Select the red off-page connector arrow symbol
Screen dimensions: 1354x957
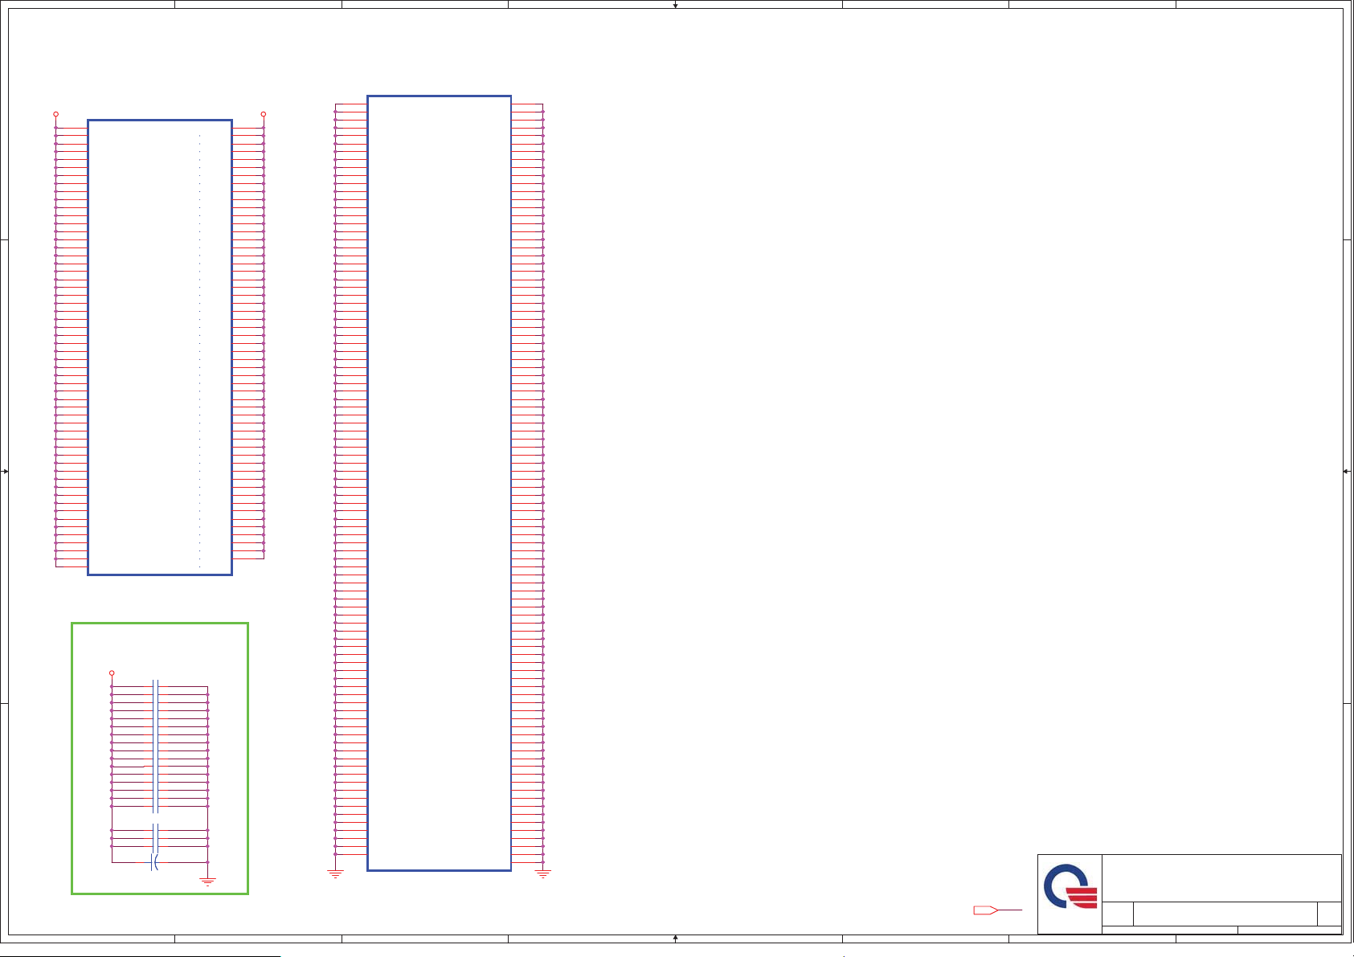985,910
